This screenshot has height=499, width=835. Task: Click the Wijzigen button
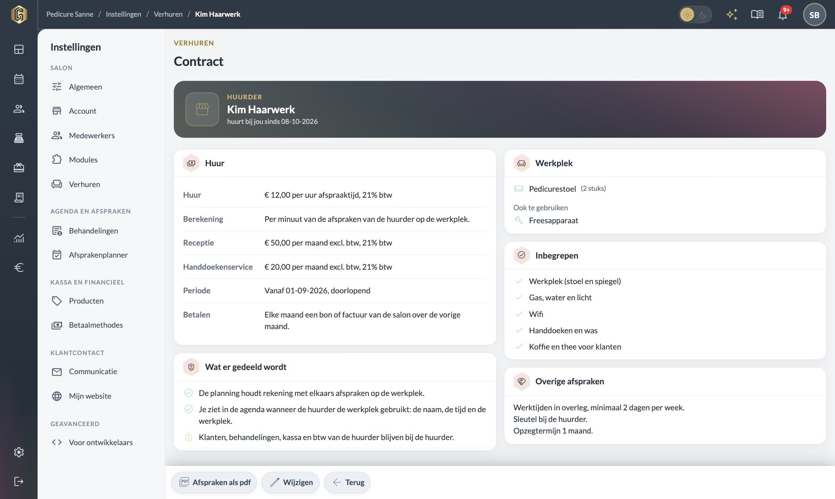click(x=290, y=482)
